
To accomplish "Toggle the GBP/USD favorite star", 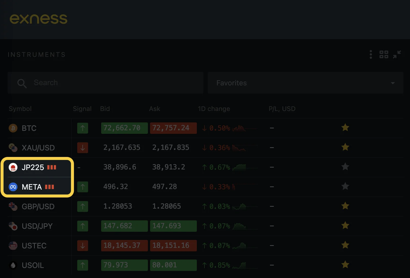I will click(345, 206).
